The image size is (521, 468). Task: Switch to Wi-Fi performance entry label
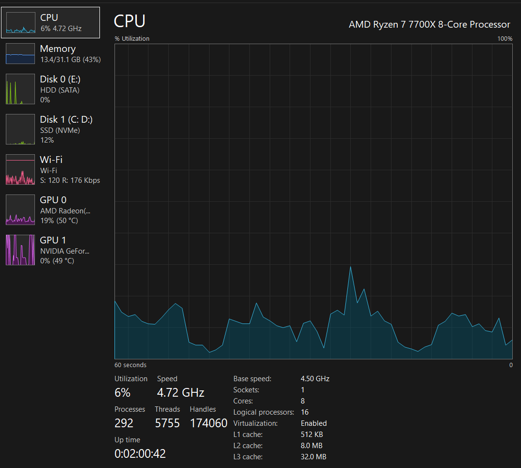[x=51, y=160]
